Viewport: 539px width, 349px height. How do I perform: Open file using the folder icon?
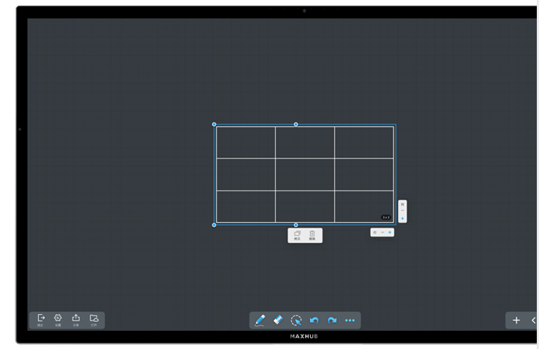click(x=94, y=319)
